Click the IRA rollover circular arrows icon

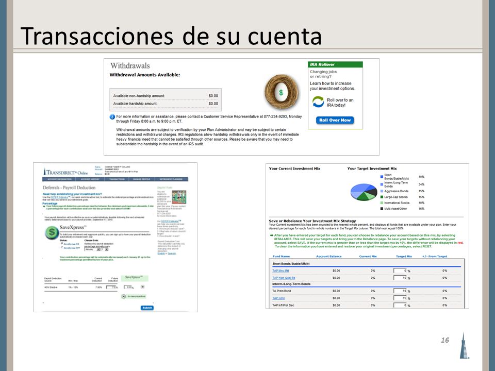pos(318,102)
